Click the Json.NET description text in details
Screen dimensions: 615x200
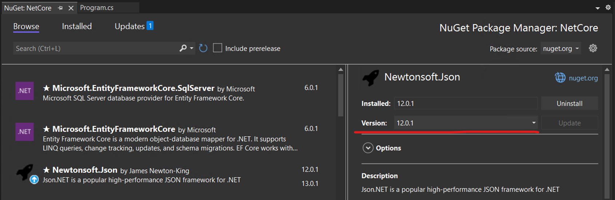click(x=460, y=189)
